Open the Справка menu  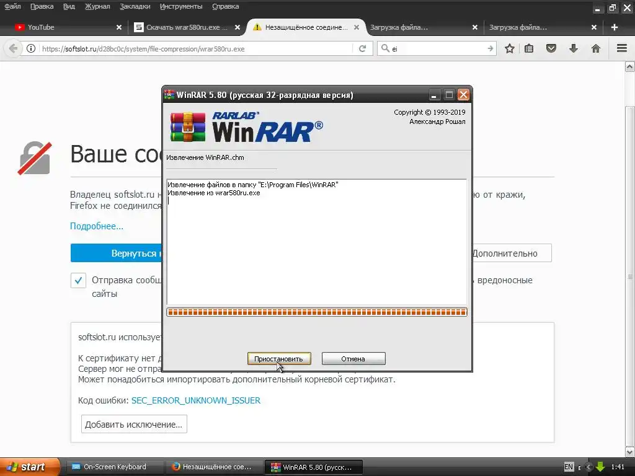[x=225, y=6]
